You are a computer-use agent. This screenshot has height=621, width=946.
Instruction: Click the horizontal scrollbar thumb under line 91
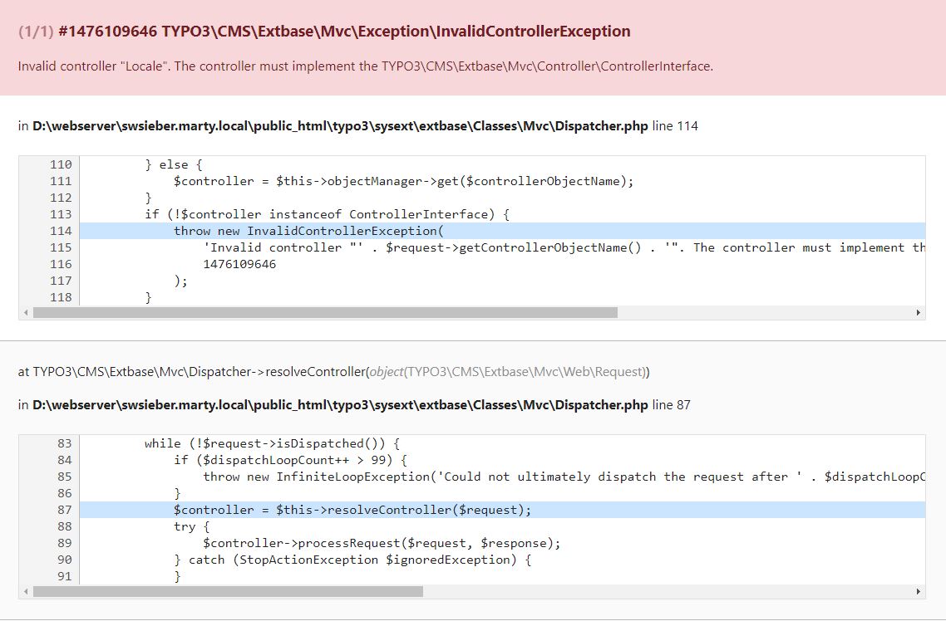(x=228, y=591)
